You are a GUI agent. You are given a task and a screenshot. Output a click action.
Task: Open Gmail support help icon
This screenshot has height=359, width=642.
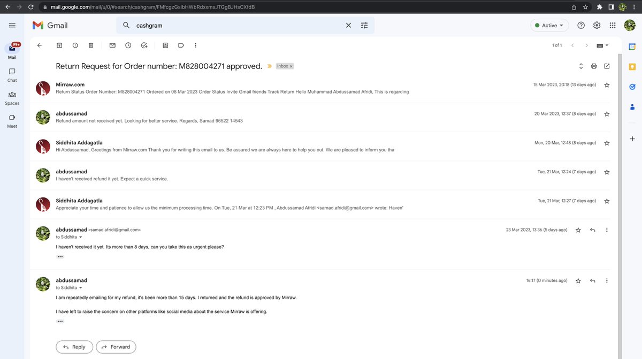581,25
